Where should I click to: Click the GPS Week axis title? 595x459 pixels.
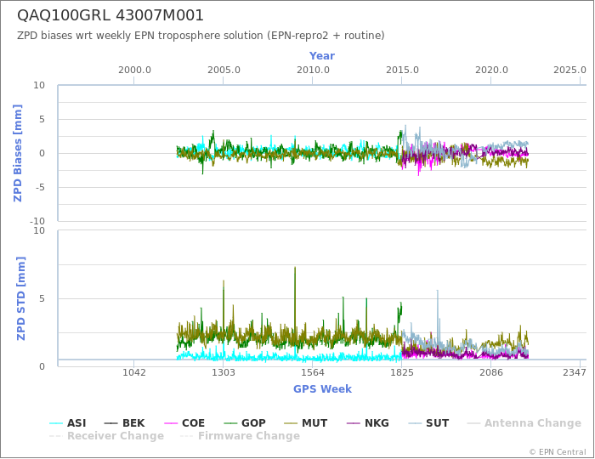coord(322,389)
